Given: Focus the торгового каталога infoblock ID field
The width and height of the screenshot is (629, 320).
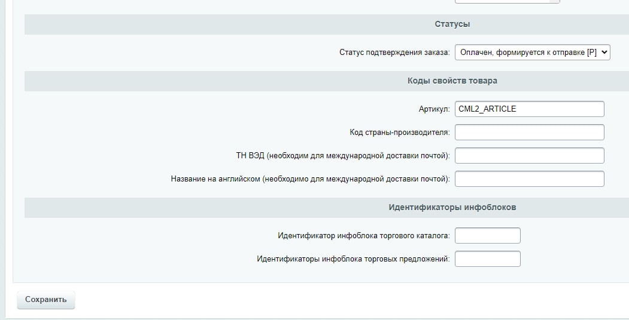Looking at the screenshot, I should click(x=488, y=236).
